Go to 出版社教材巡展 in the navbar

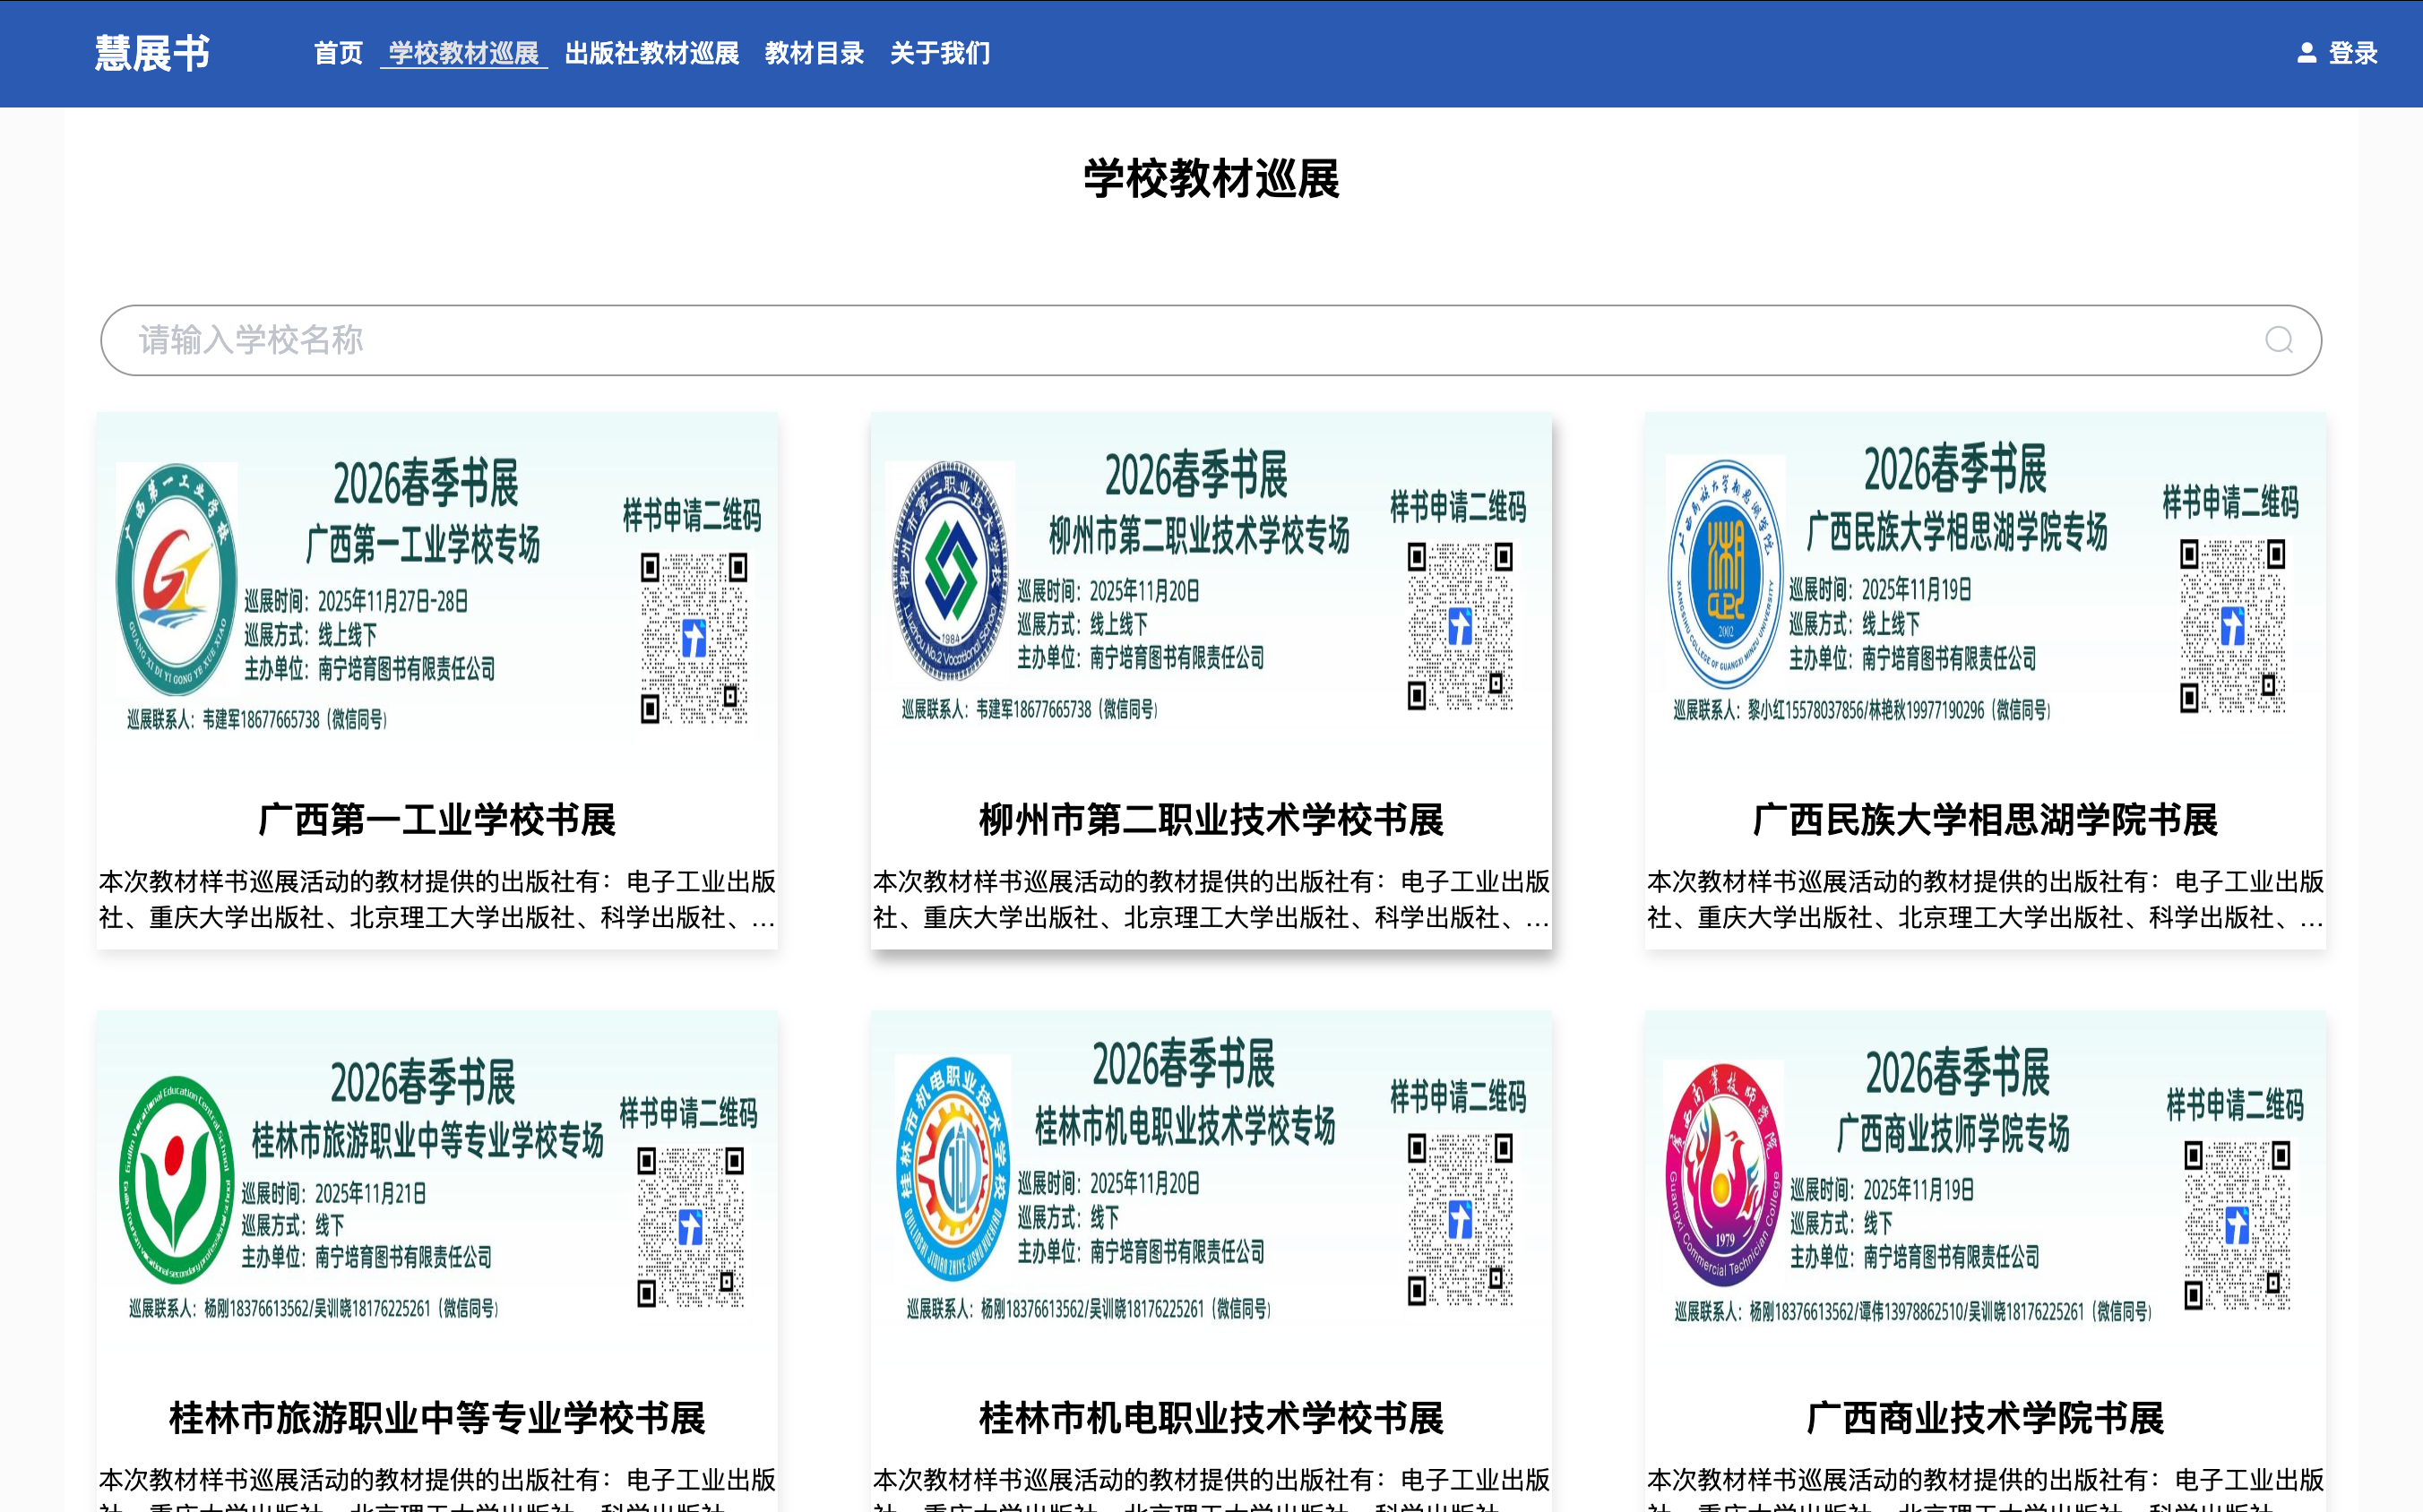click(x=651, y=53)
